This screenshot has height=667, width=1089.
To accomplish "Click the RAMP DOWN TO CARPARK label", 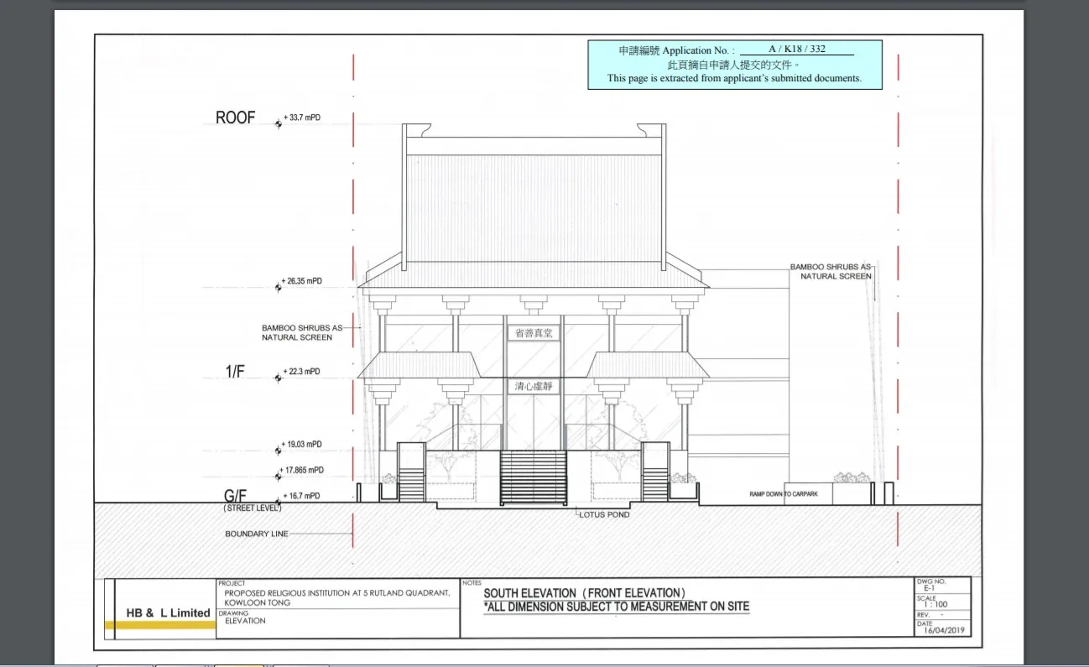I will point(783,494).
